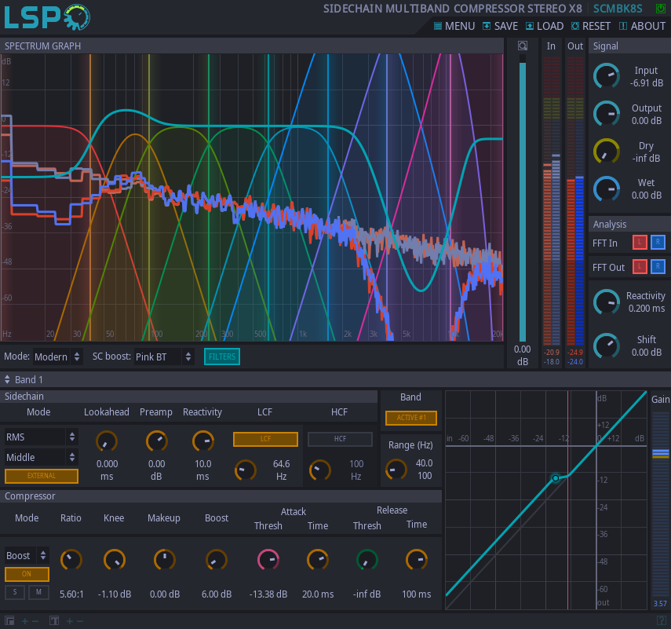
Task: Click the threshold point on the compression curve
Action: pos(556,478)
